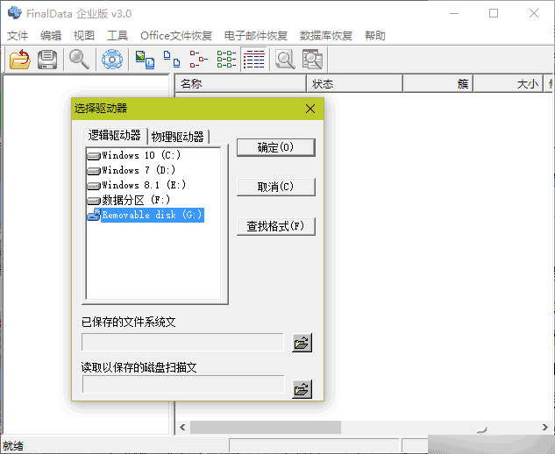Switch to green grid list view
Image resolution: width=555 pixels, height=454 pixels.
[x=226, y=59]
